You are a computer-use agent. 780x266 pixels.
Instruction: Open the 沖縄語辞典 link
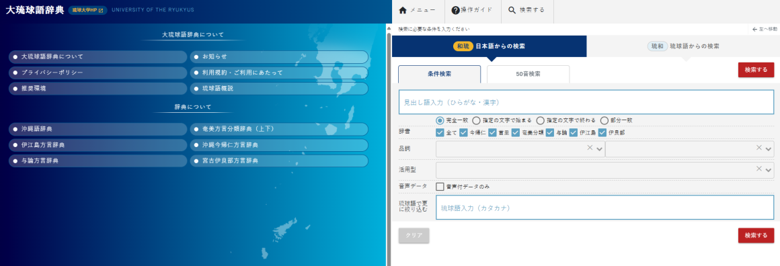tap(97, 129)
